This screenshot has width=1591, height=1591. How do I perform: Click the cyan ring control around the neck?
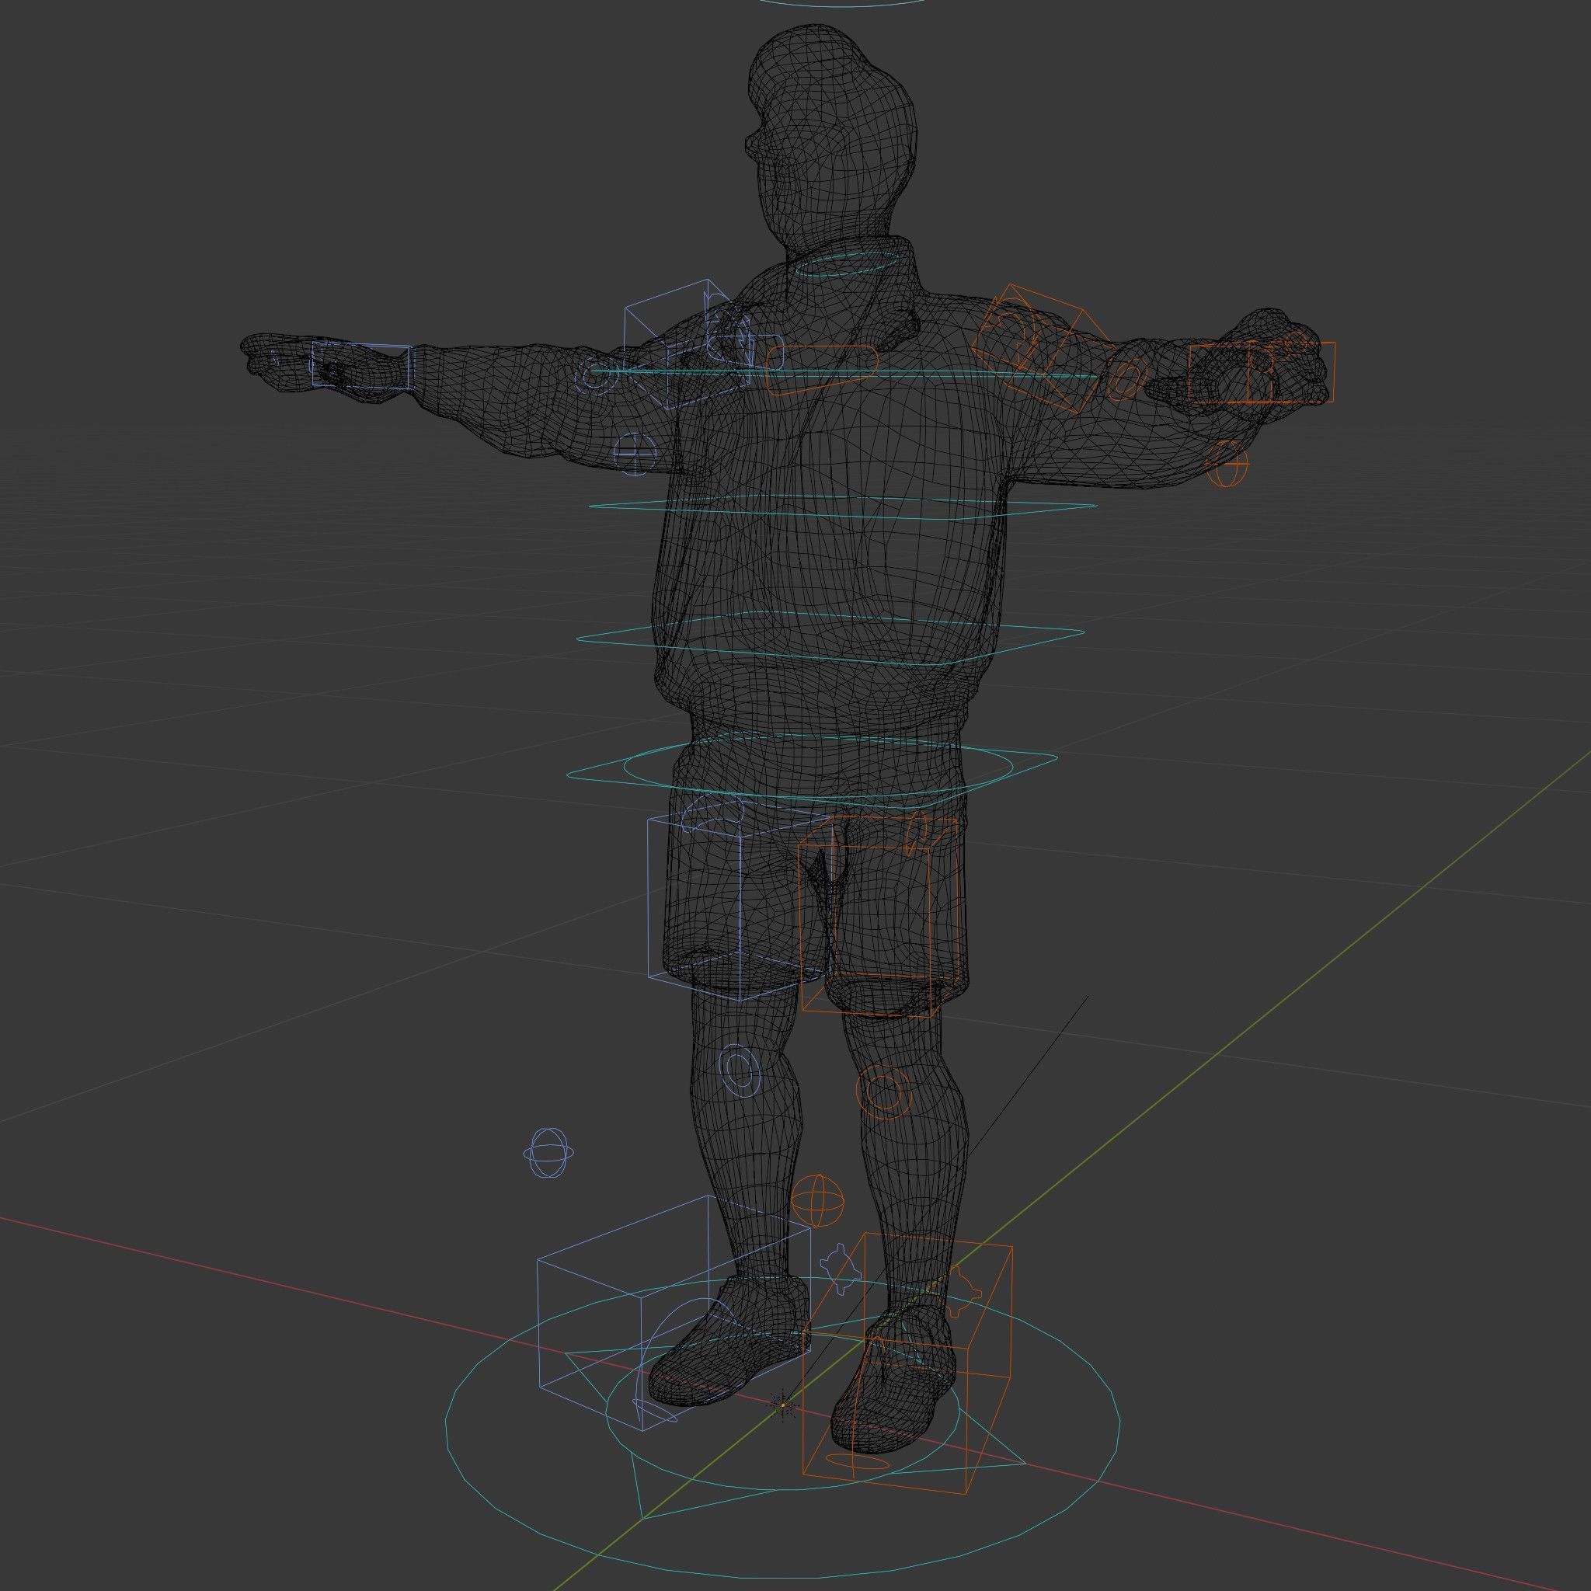848,265
